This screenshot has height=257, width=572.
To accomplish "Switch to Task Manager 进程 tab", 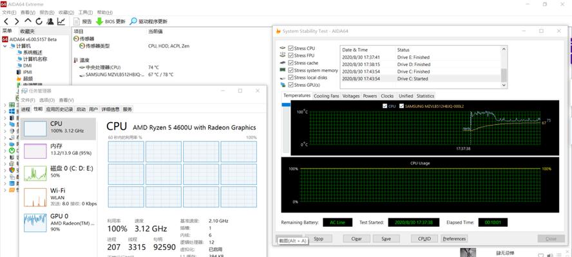I will tap(26, 109).
